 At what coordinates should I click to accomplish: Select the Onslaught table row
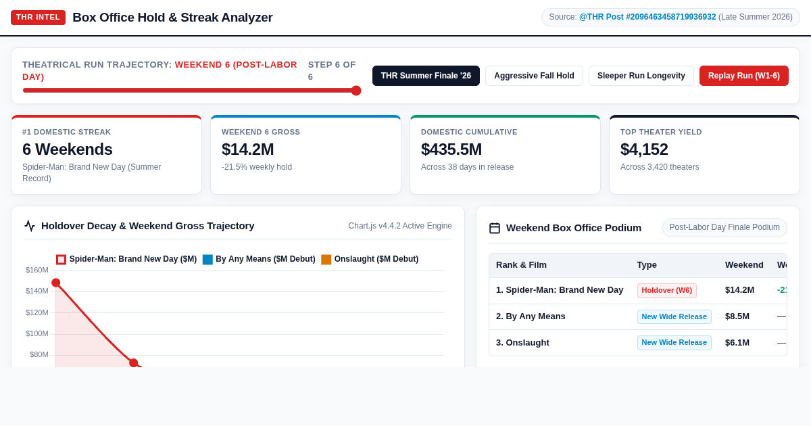[638, 343]
